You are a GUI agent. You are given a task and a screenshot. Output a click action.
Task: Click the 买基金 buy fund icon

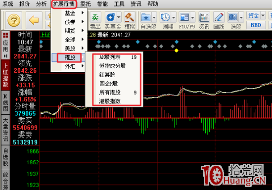(x=110, y=17)
